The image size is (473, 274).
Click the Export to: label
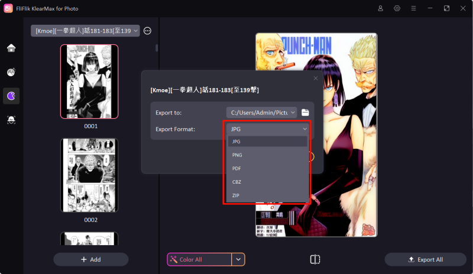(x=169, y=113)
